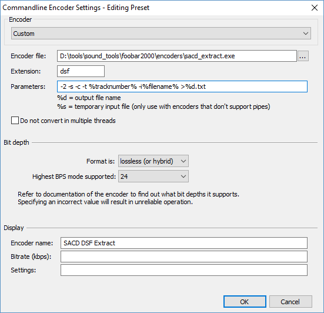
Task: Open the Highest BPS mode supported dropdown
Action: (x=153, y=177)
